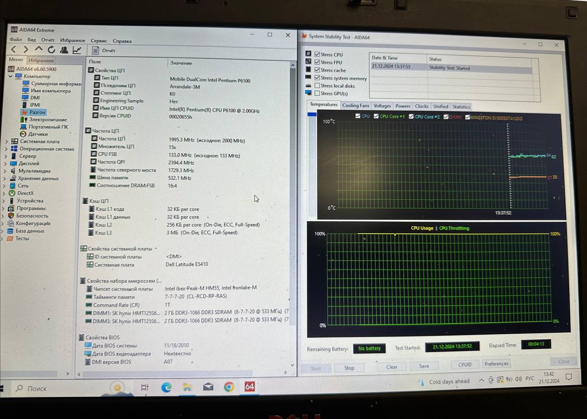Expand Операционная система tree node
The image size is (587, 419).
[6, 149]
